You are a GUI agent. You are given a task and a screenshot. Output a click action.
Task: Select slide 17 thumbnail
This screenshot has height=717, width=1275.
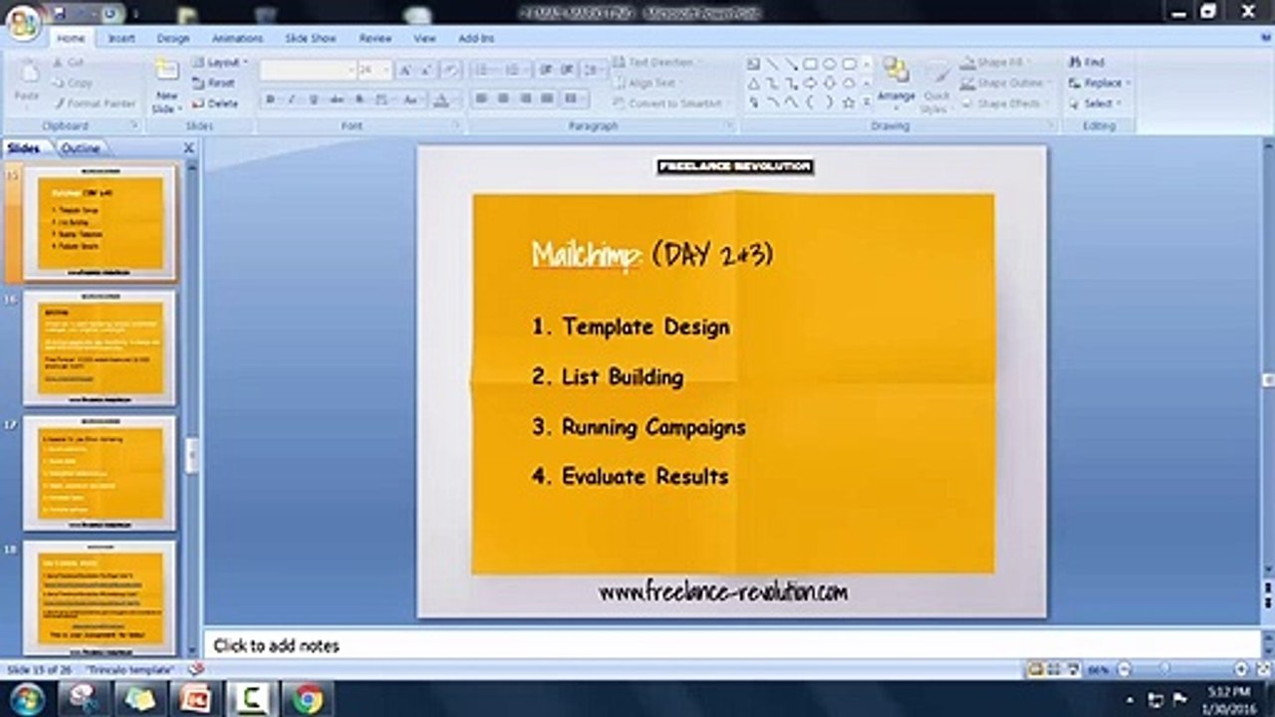tap(100, 473)
